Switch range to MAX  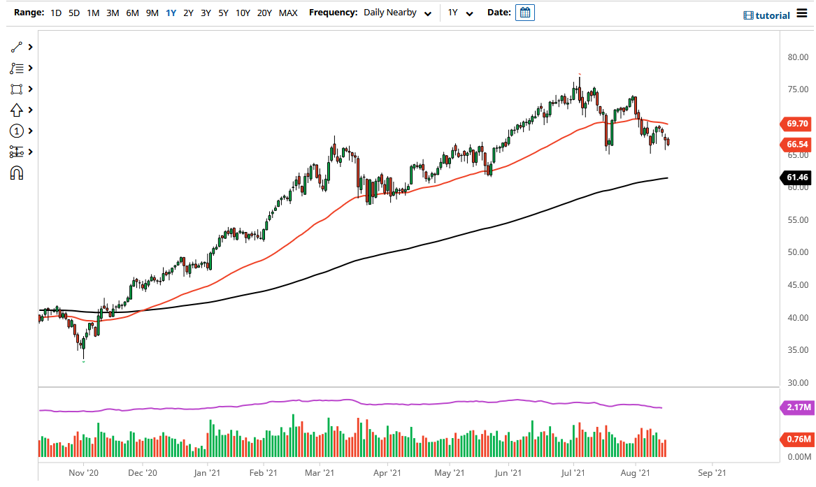pyautogui.click(x=288, y=13)
